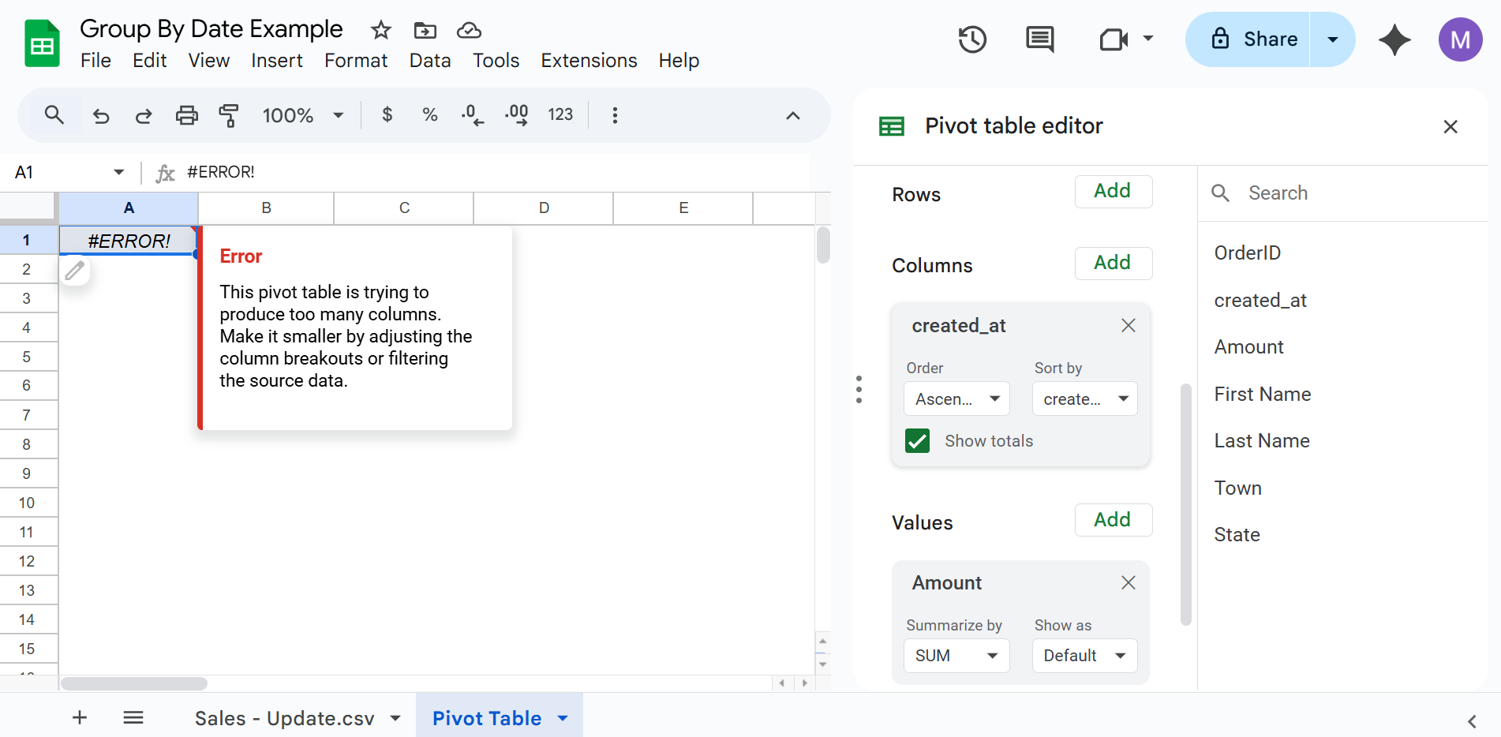Image resolution: width=1501 pixels, height=737 pixels.
Task: Search within the spreadsheet
Action: pyautogui.click(x=54, y=115)
